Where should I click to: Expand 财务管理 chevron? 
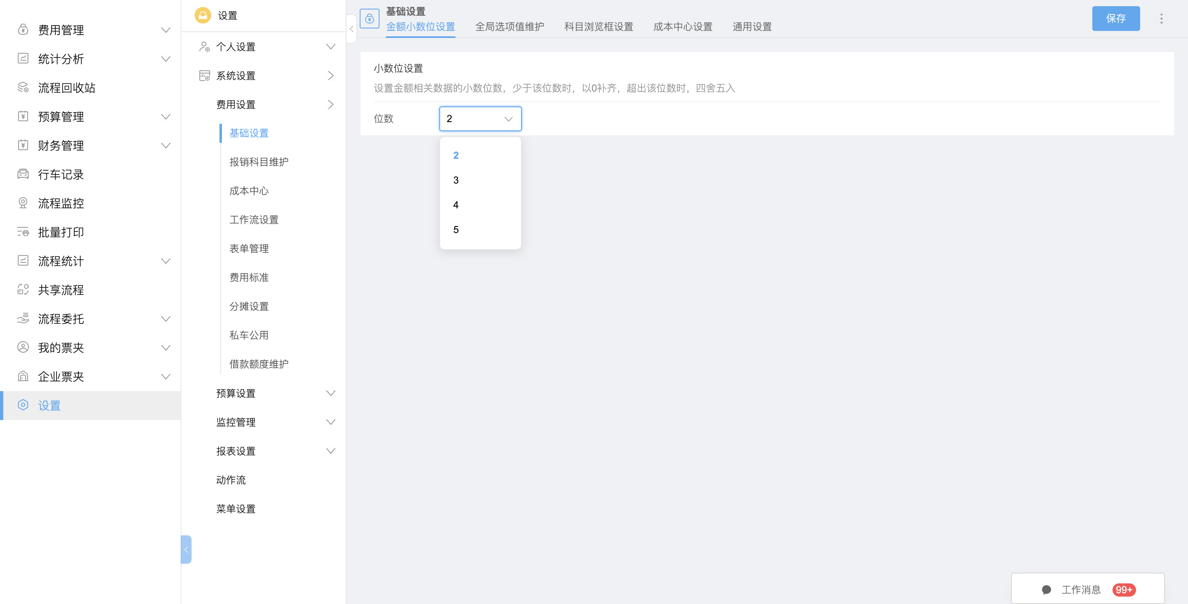coord(165,145)
